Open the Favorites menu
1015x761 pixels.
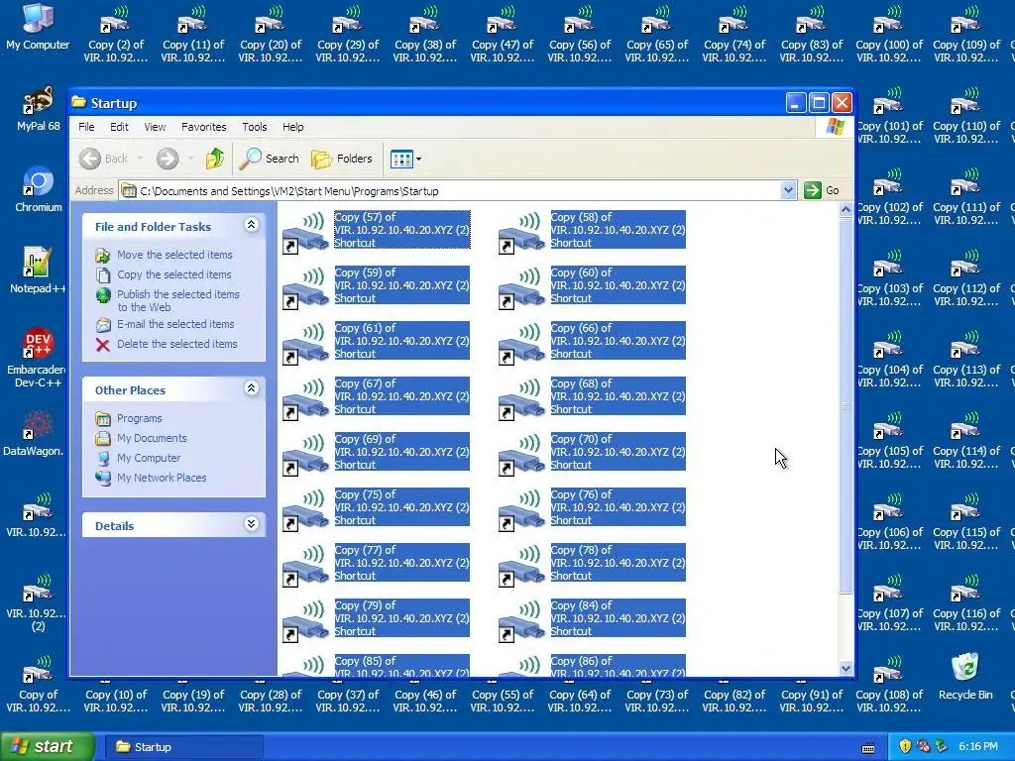204,127
